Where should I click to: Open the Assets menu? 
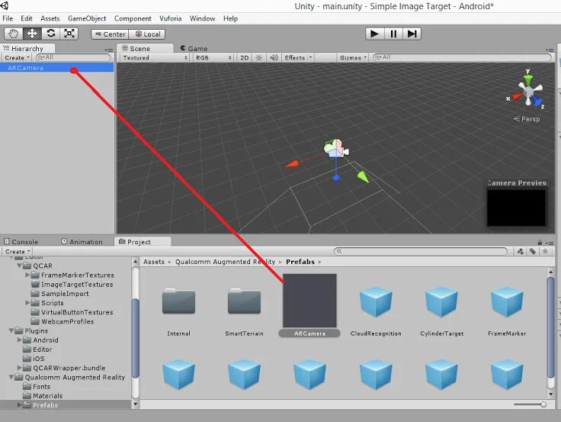point(50,18)
